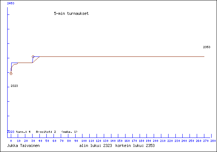This screenshot has height=152, width=217.
Task: Click the blue circle marker on the line
Action: tap(33, 56)
